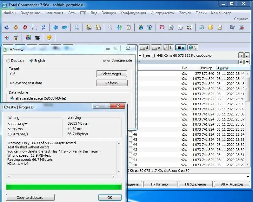Image resolution: width=253 pixels, height=202 pixels.
Task: Open the network neighborhood drive button
Action: pyautogui.click(x=193, y=48)
